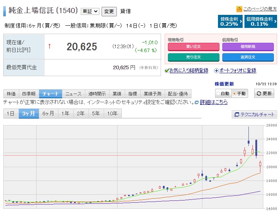Select the 手動 radio button

235,94
